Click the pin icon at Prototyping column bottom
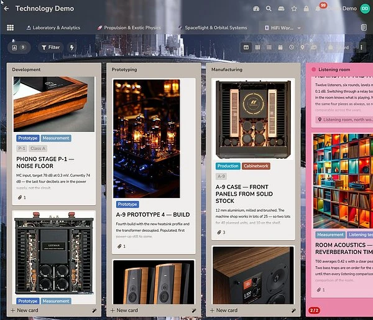 (x=194, y=311)
